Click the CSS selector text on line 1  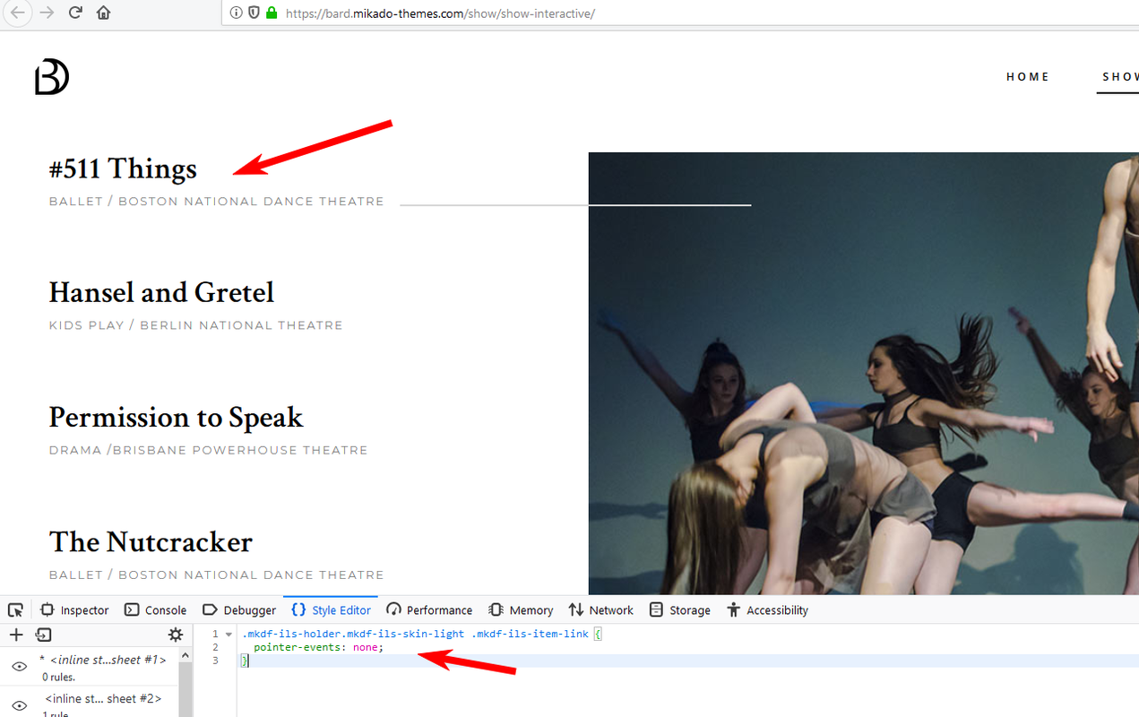[x=415, y=634]
